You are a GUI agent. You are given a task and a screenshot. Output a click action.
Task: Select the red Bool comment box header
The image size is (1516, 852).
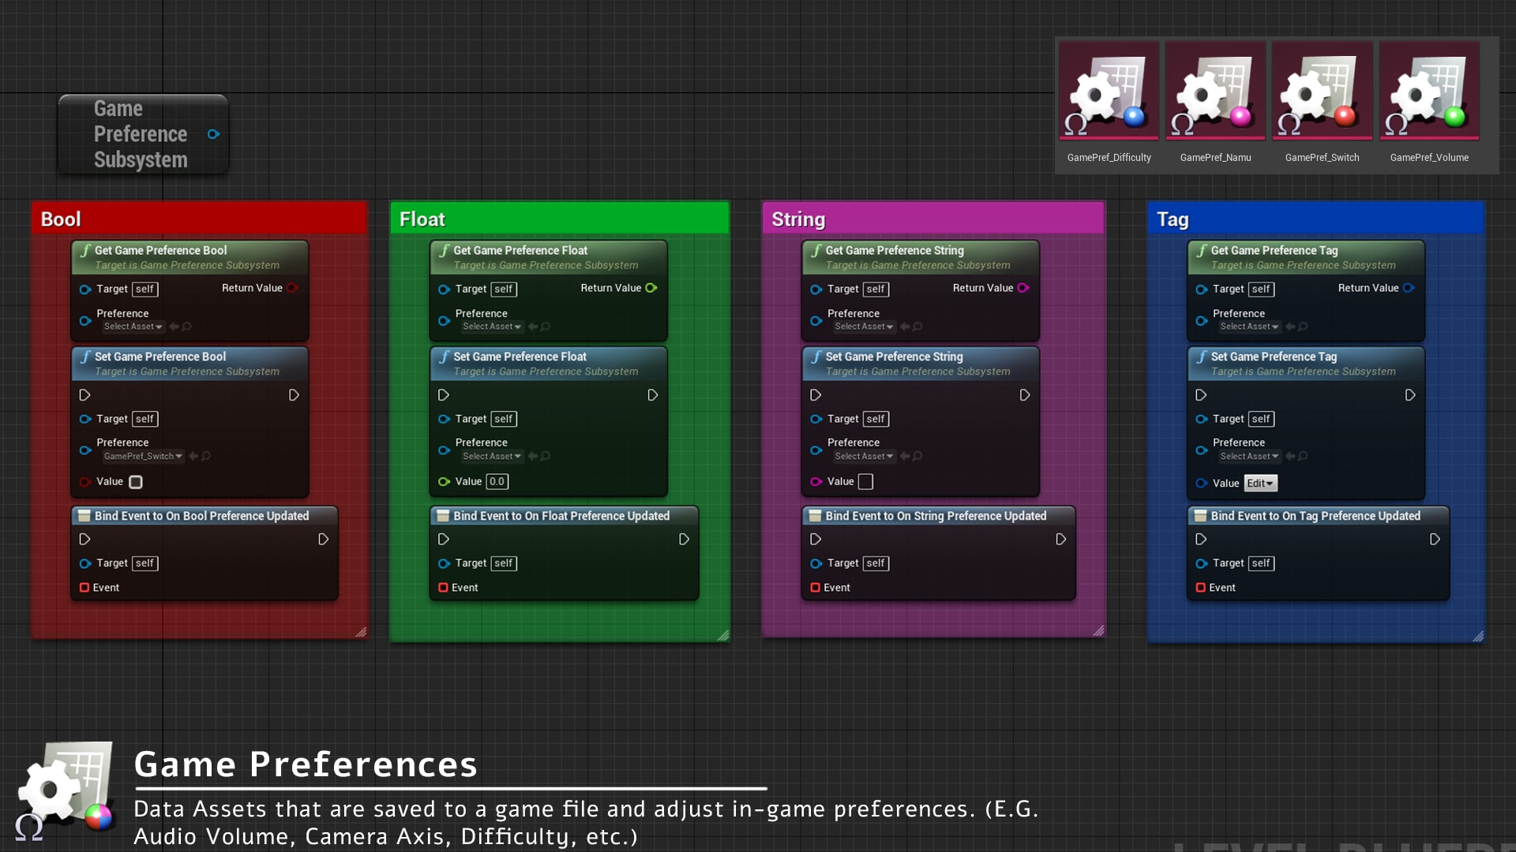coord(199,219)
